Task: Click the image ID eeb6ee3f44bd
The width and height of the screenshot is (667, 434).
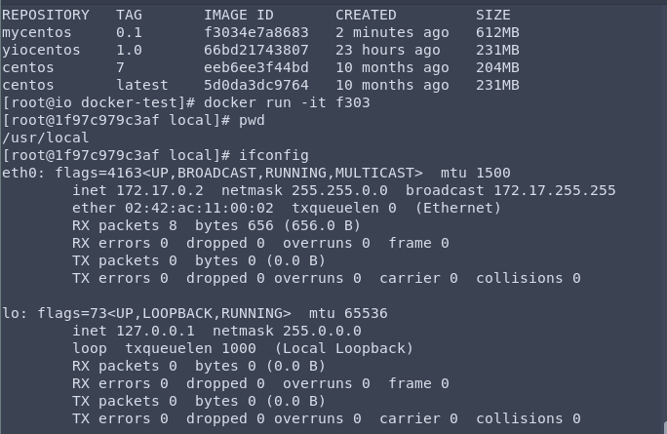Action: (255, 68)
